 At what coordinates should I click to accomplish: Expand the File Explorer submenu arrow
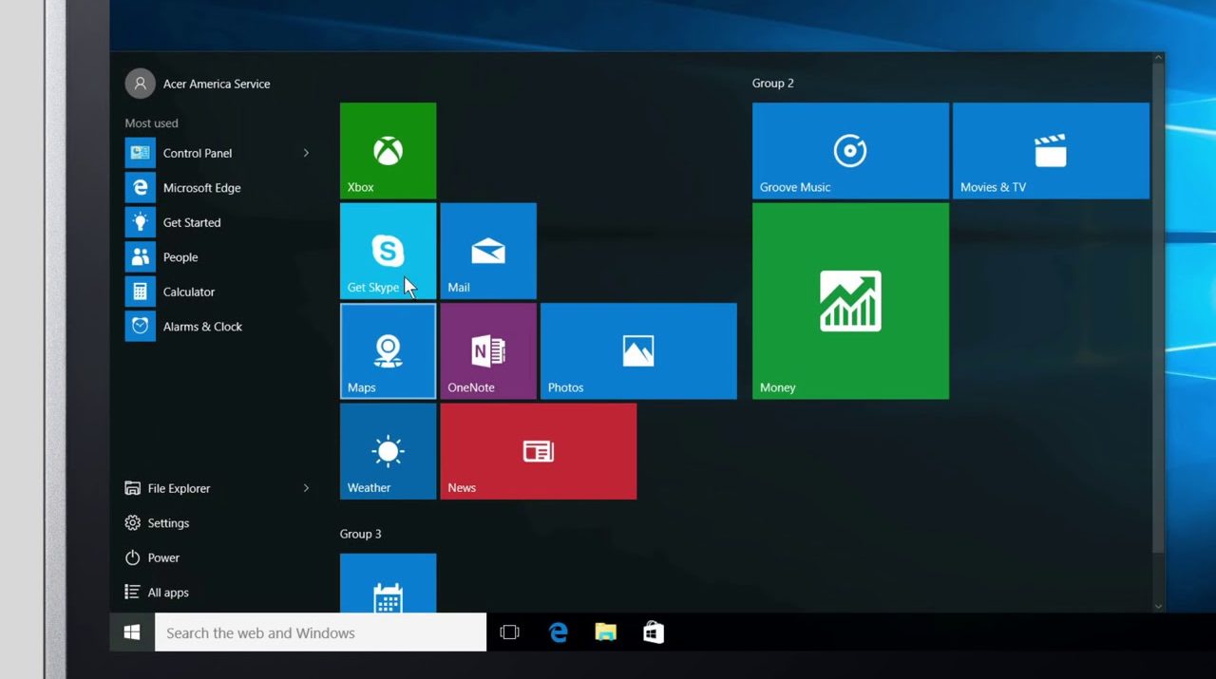(x=306, y=488)
